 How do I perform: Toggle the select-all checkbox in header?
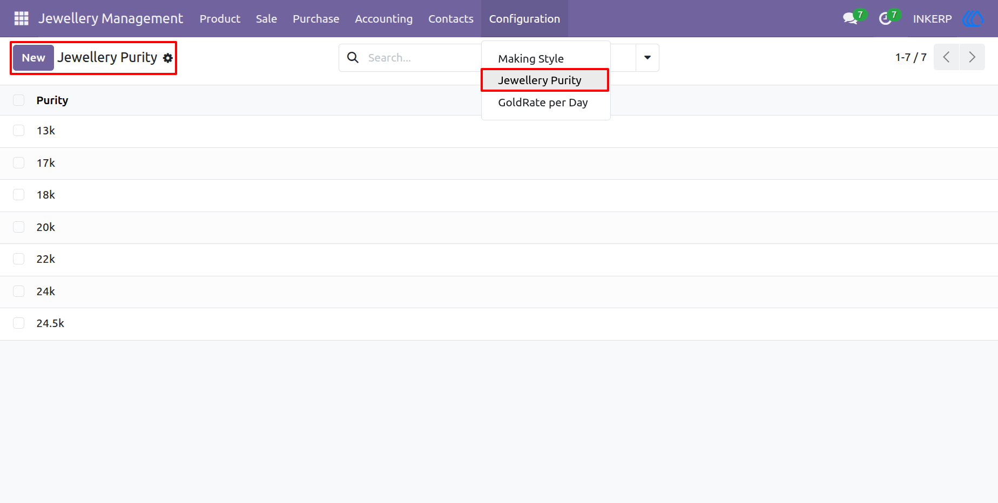(x=19, y=100)
